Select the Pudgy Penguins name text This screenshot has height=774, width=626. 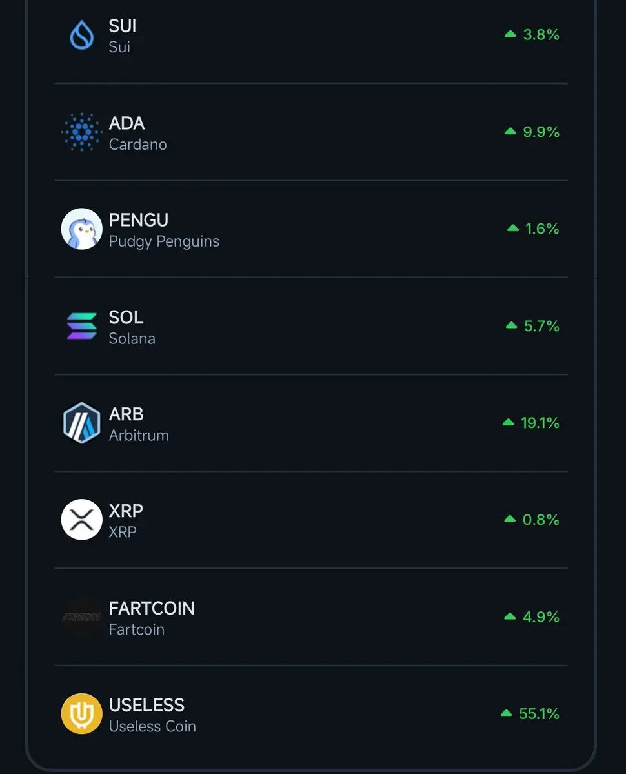(x=164, y=242)
